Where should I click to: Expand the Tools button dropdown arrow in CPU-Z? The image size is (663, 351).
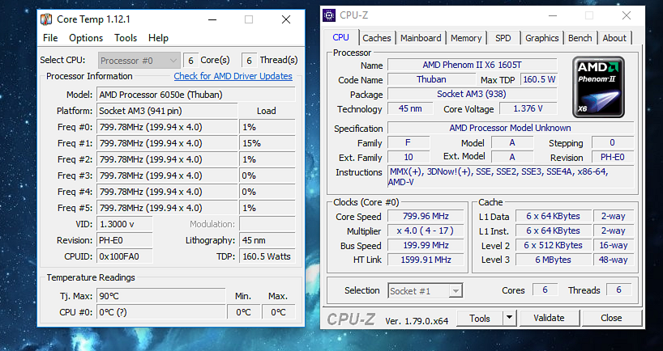[510, 319]
